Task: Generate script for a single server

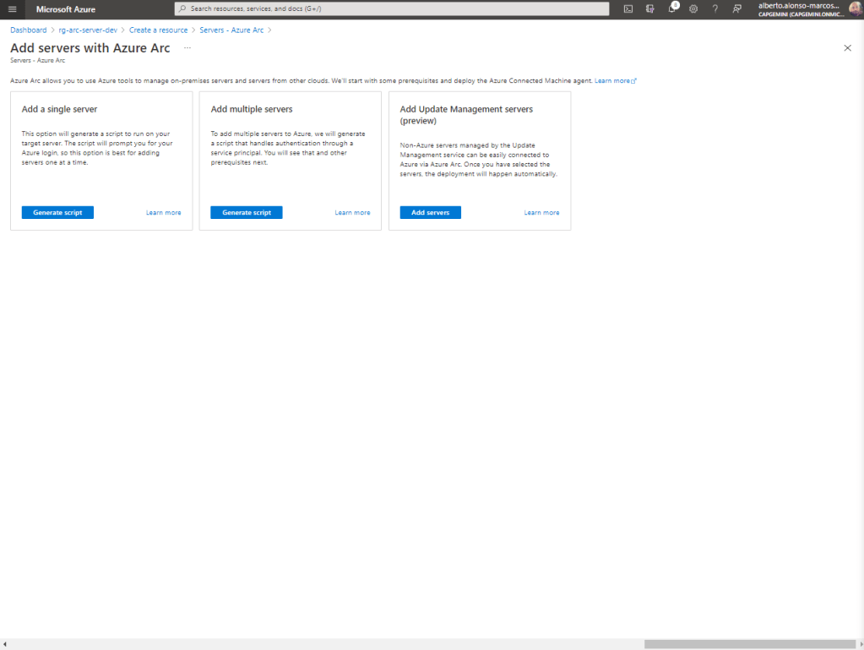Action: 57,212
